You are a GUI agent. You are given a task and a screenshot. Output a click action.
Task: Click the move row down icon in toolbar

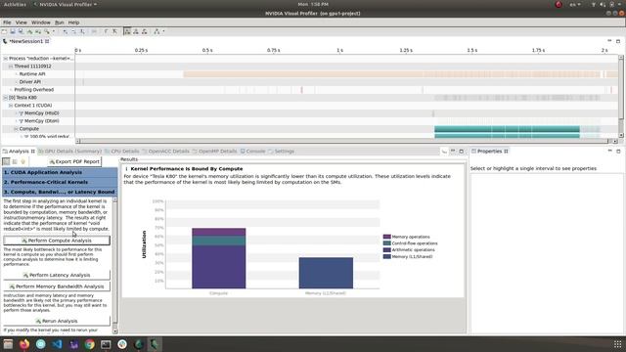click(x=114, y=31)
